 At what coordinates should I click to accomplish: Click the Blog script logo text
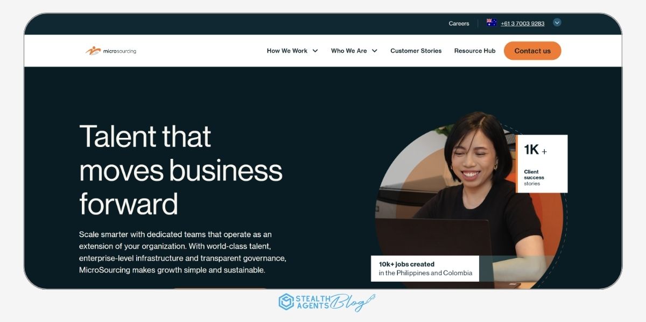pyautogui.click(x=353, y=303)
